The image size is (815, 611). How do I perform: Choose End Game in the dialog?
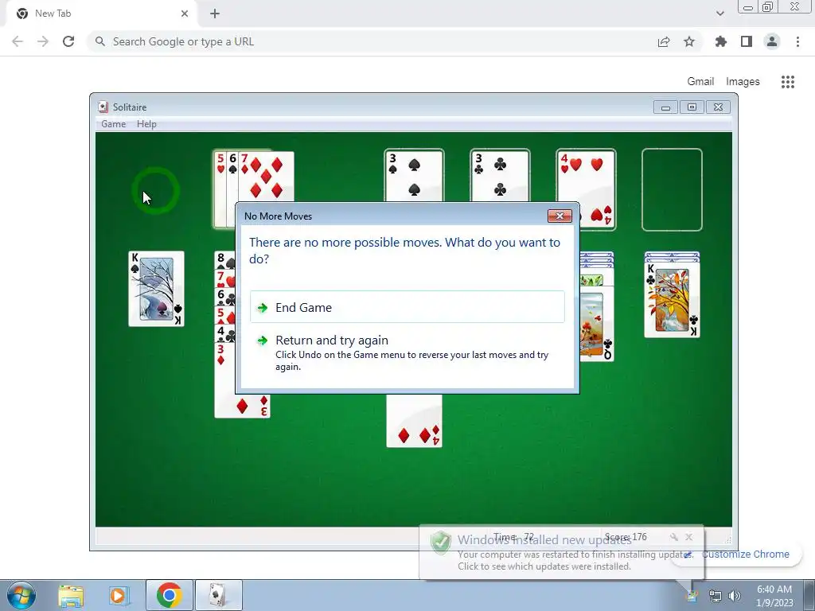coord(407,307)
